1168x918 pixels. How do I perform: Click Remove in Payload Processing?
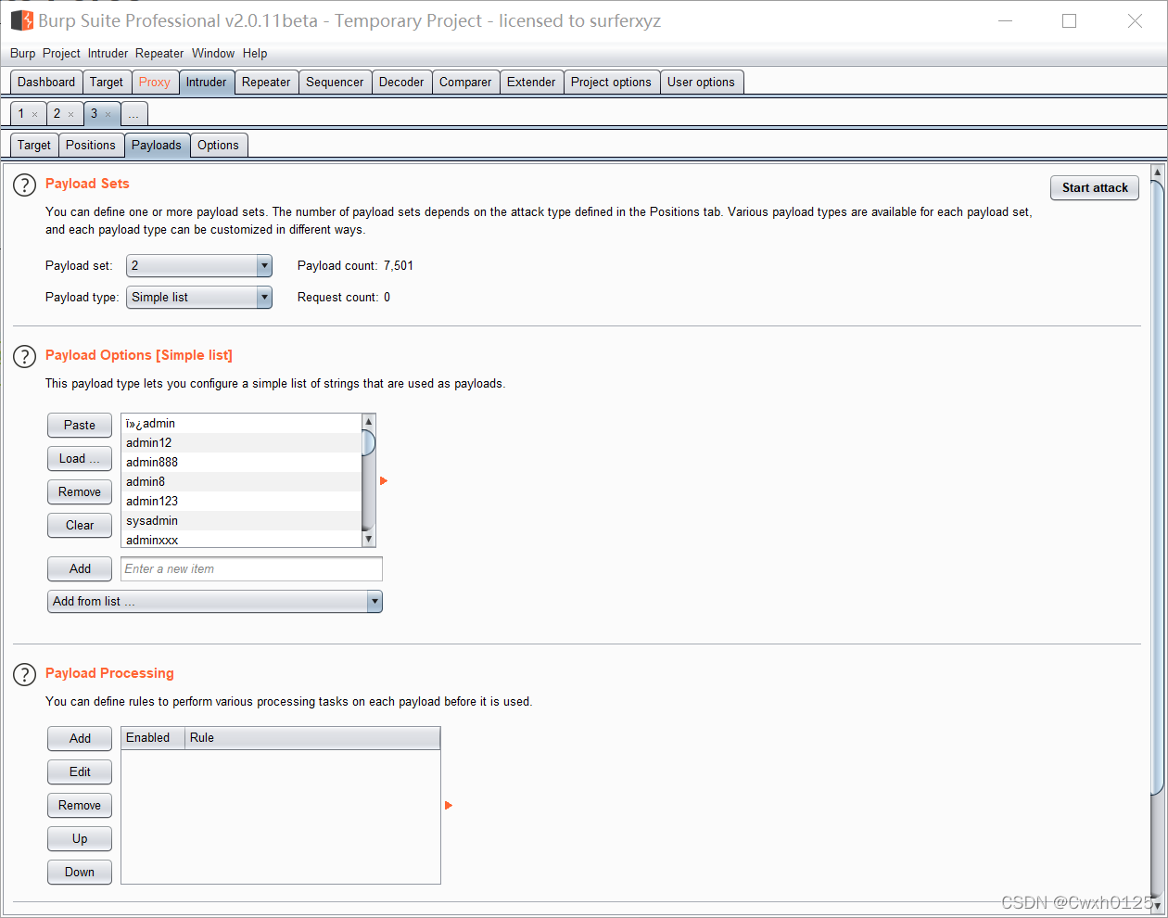point(80,806)
